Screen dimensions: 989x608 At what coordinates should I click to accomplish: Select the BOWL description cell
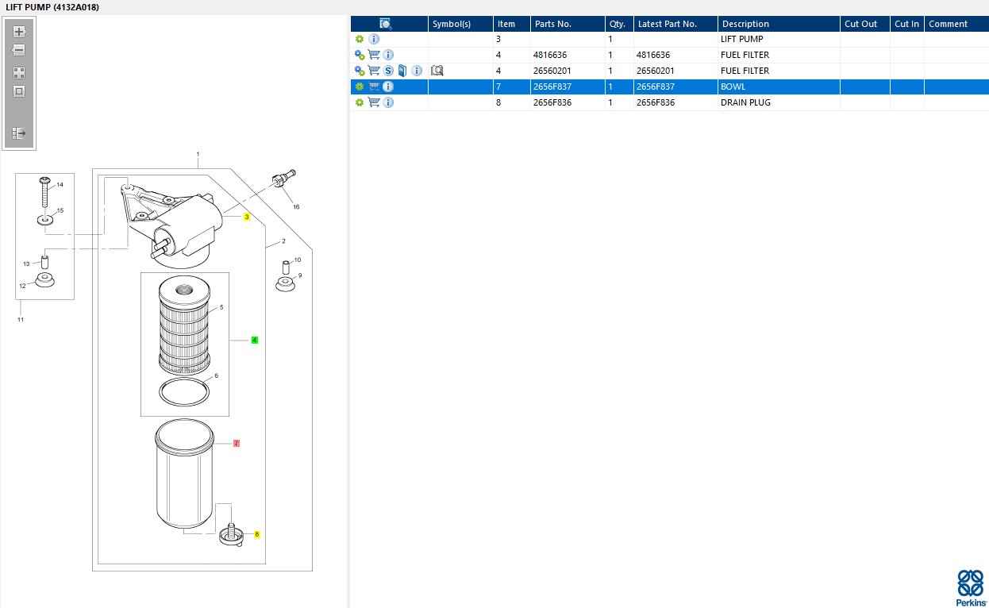779,87
